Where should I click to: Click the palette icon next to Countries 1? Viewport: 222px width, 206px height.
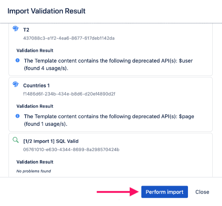16,85
